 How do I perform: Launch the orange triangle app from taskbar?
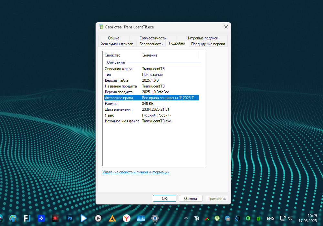click(112, 218)
